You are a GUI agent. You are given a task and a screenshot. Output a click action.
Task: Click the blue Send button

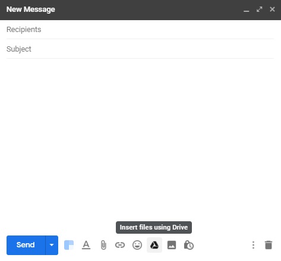tap(26, 245)
